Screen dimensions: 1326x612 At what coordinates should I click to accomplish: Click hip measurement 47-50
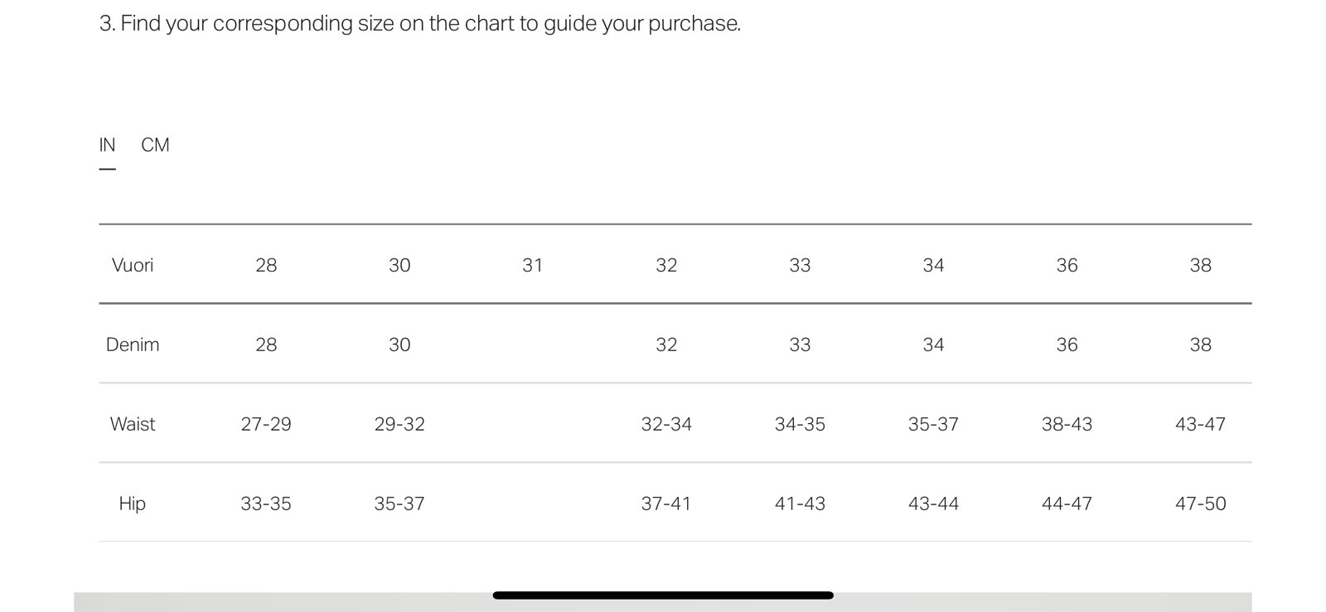(x=1201, y=504)
